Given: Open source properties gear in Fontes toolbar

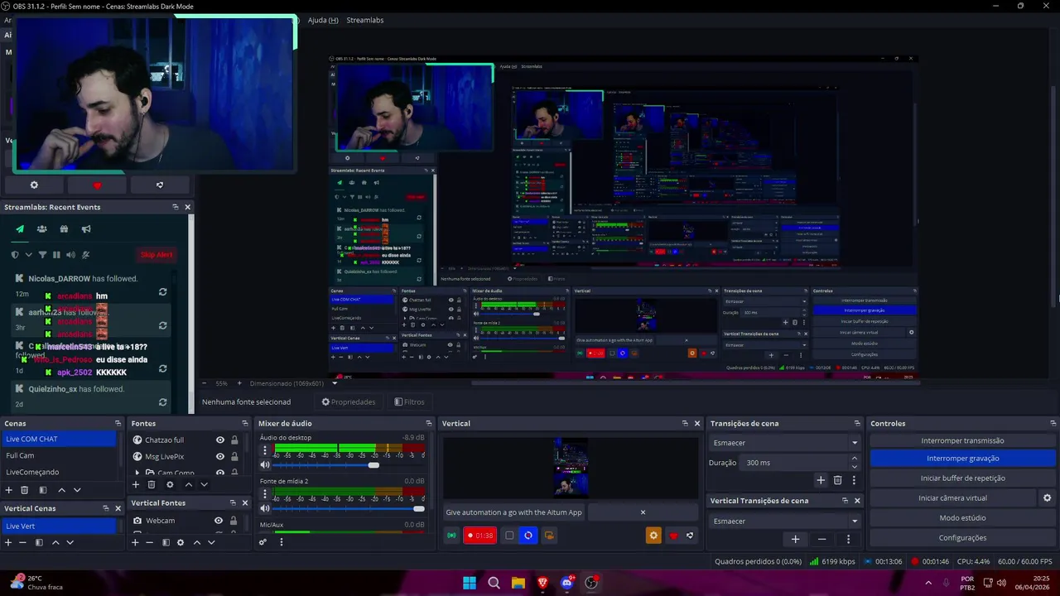Looking at the screenshot, I should coord(170,484).
